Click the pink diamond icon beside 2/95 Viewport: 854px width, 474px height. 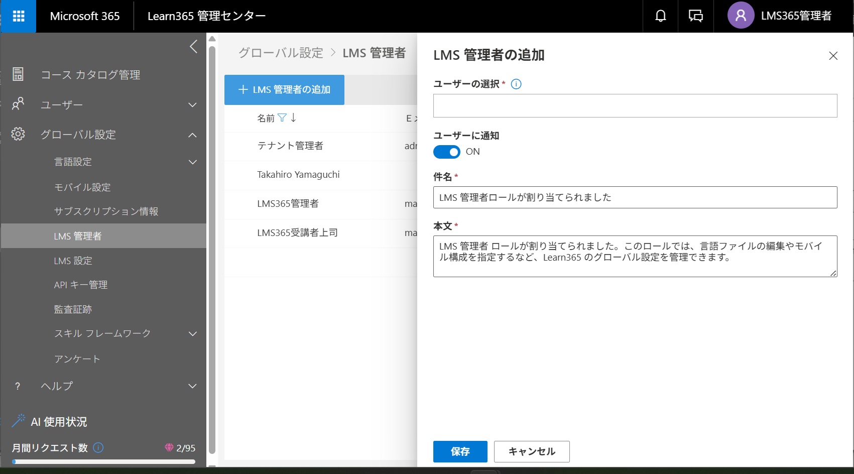click(169, 447)
